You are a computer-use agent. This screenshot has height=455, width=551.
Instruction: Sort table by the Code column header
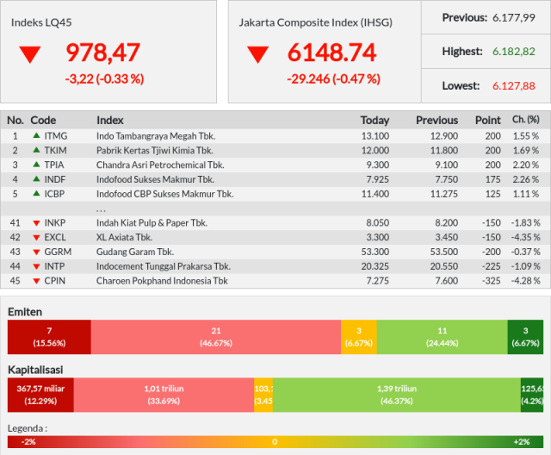pyautogui.click(x=43, y=120)
